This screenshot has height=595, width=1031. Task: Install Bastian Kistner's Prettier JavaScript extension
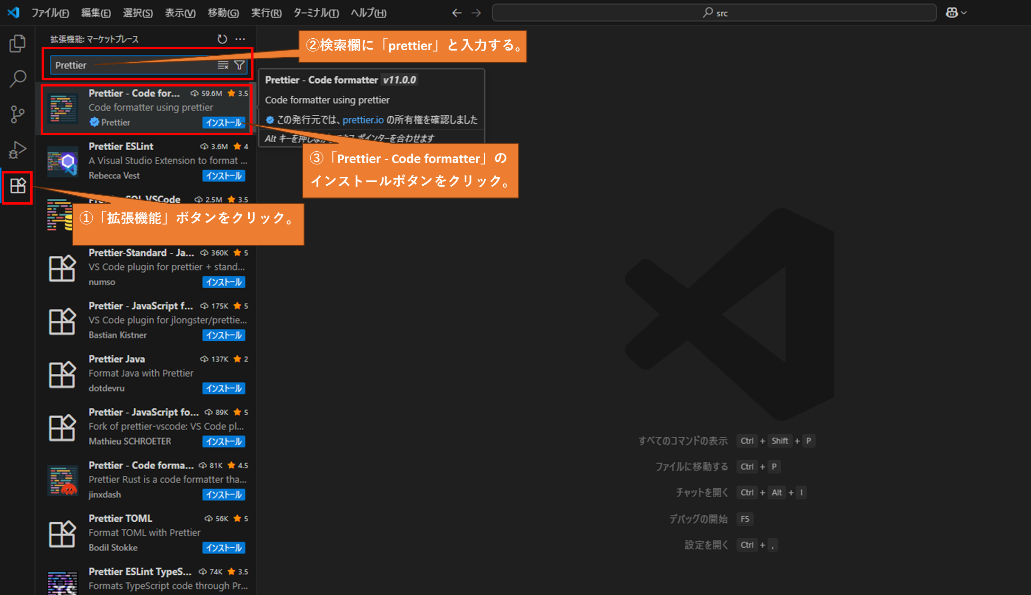224,335
